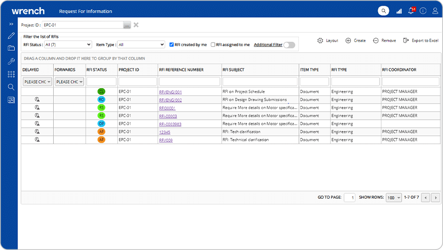Select 'RFI on Project Schedule' subject cell
Image resolution: width=443 pixels, height=250 pixels.
[260, 91]
